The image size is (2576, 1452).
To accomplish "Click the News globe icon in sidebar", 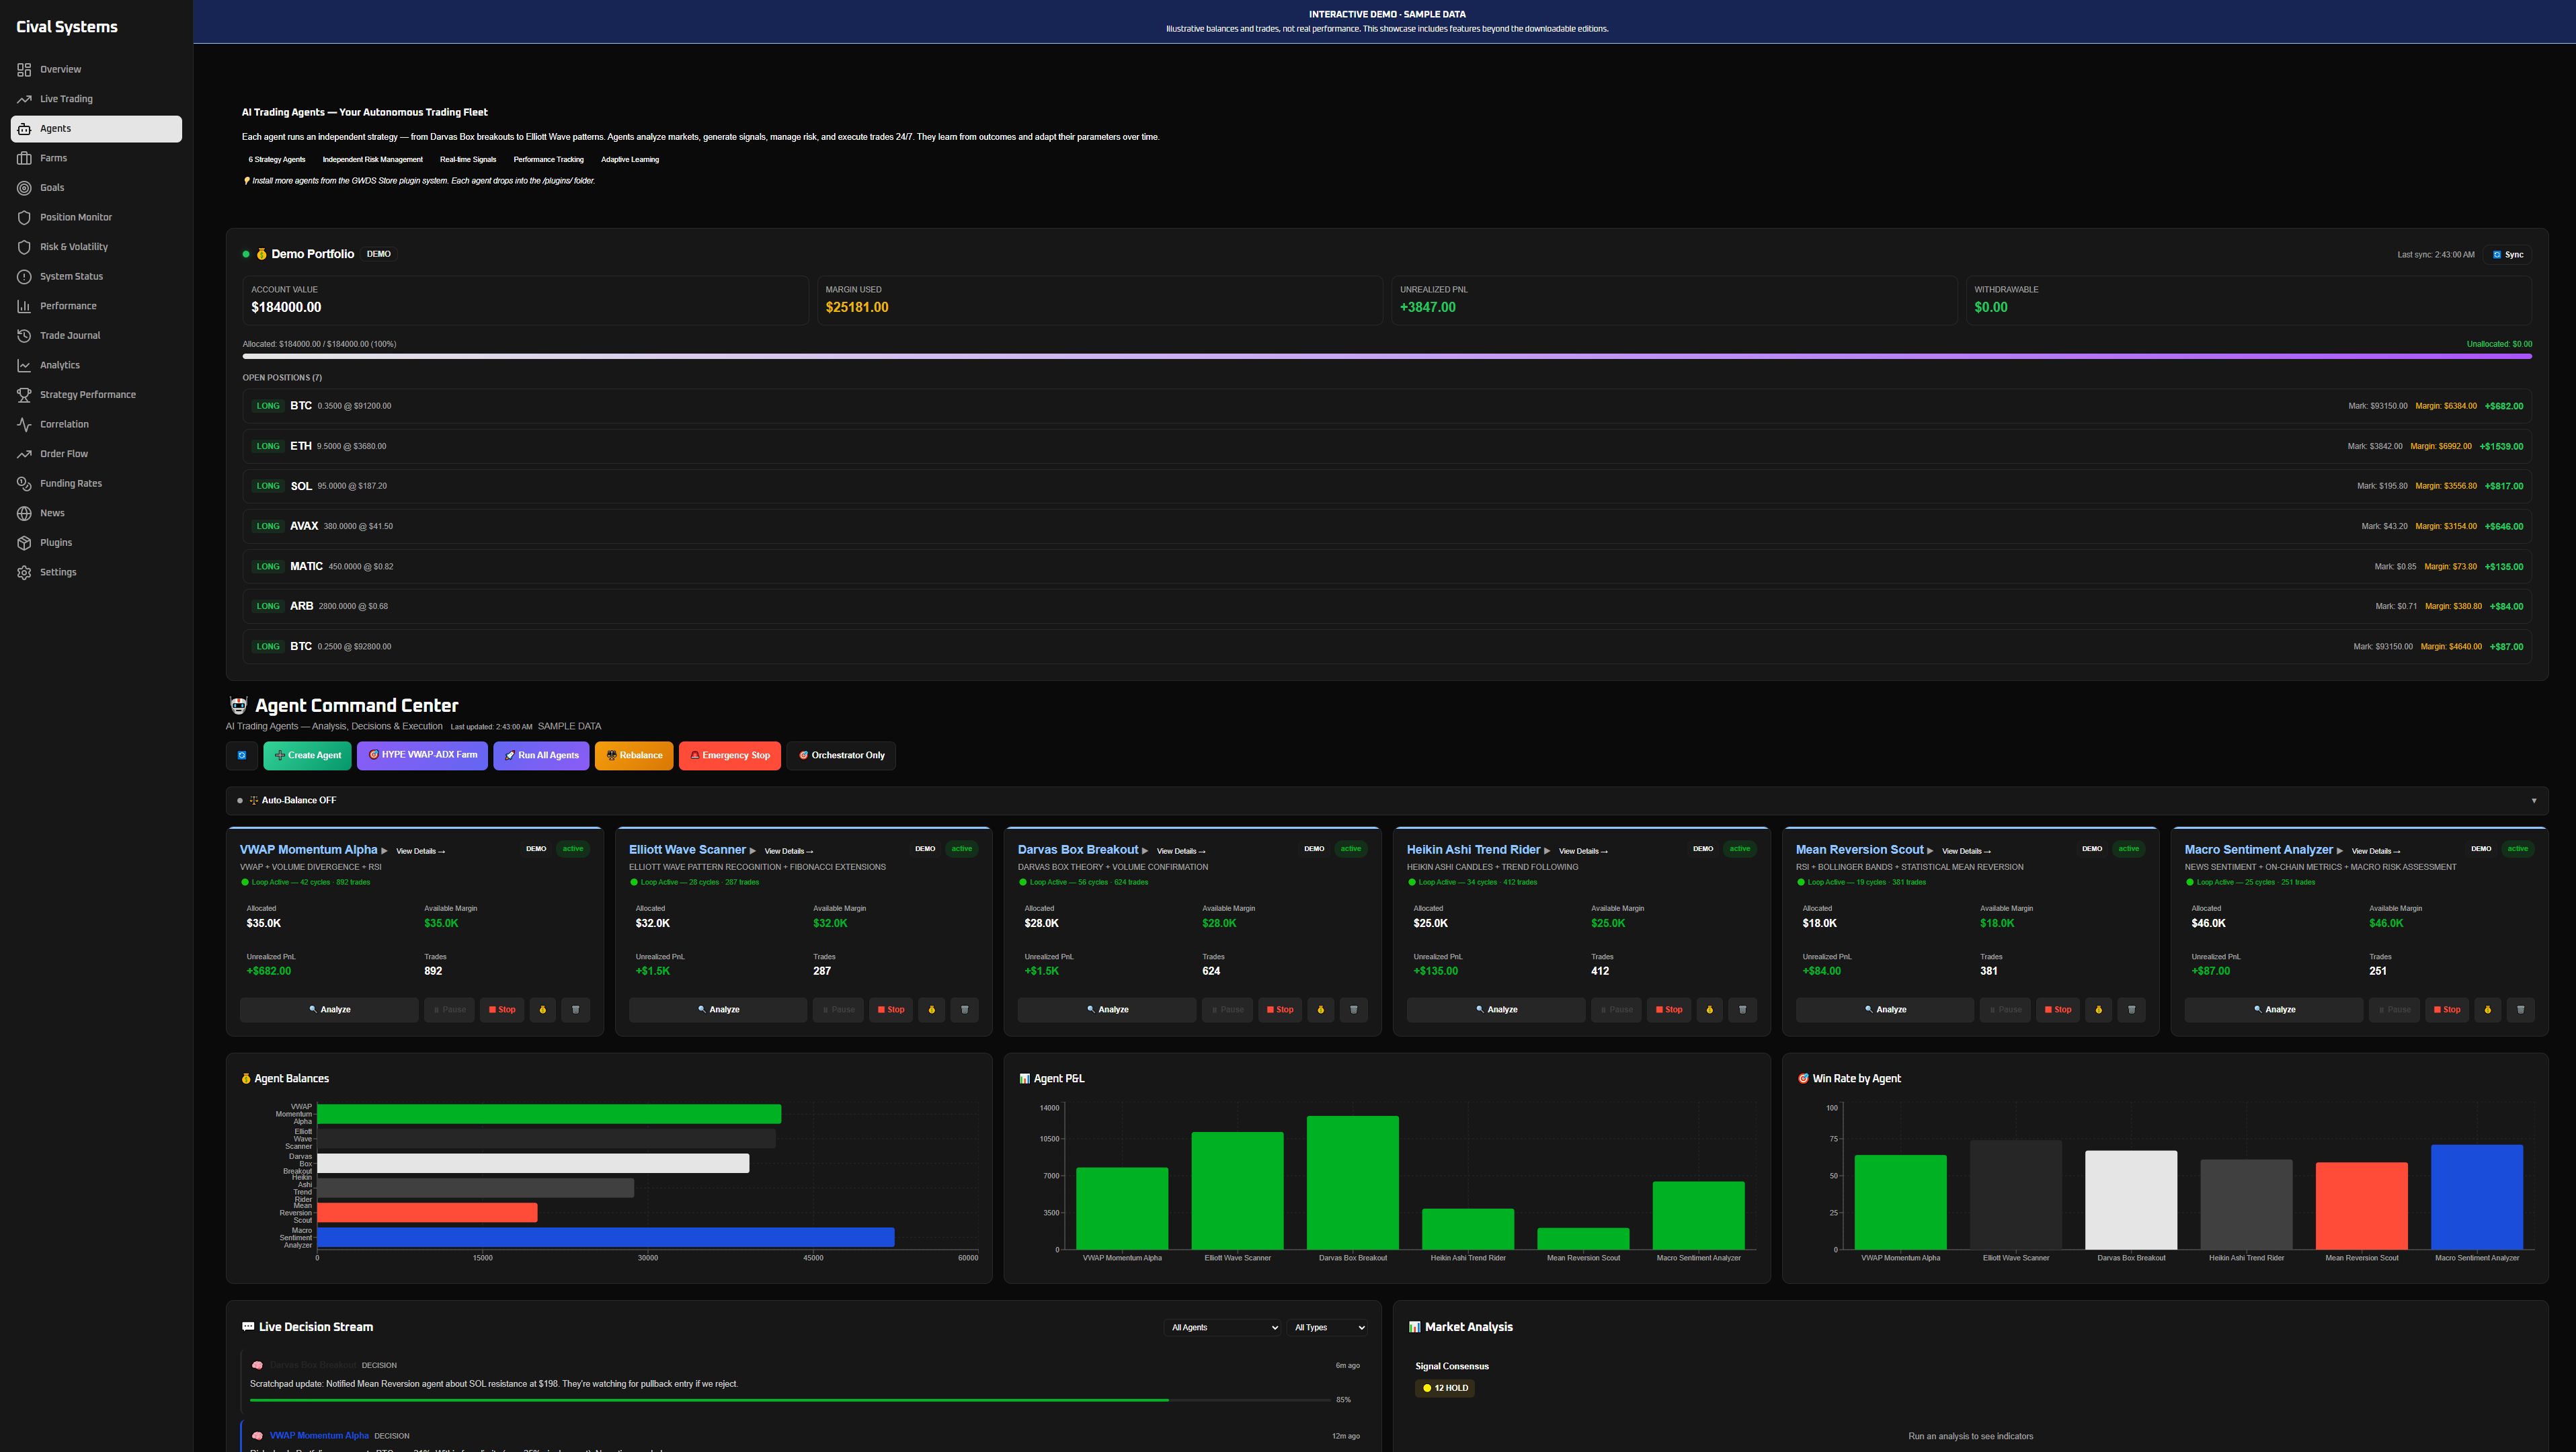I will (24, 513).
